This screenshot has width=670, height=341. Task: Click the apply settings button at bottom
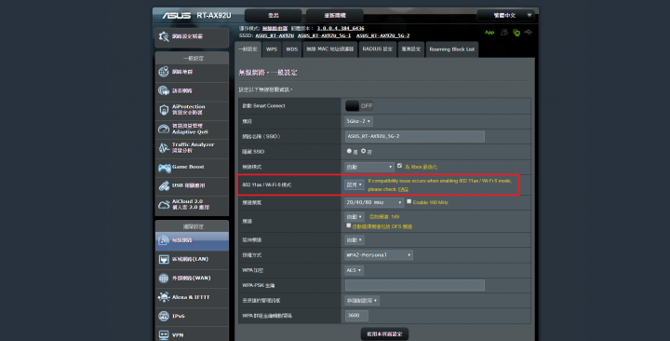384,334
